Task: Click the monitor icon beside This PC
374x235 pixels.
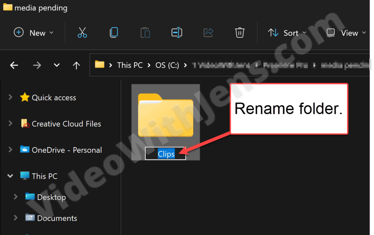Action: click(25, 176)
